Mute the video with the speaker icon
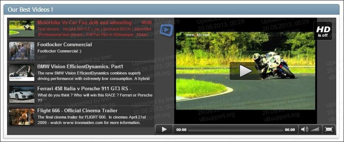 point(304,130)
